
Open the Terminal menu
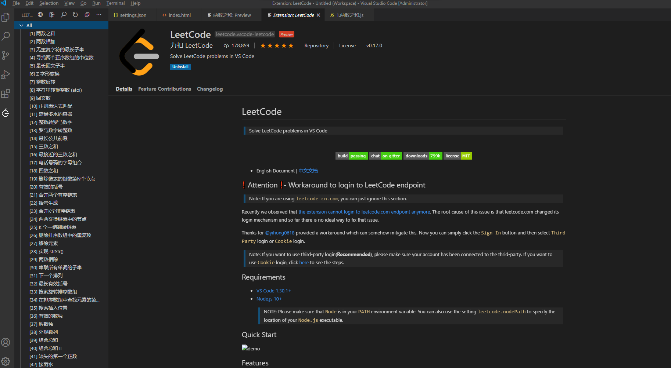point(115,3)
